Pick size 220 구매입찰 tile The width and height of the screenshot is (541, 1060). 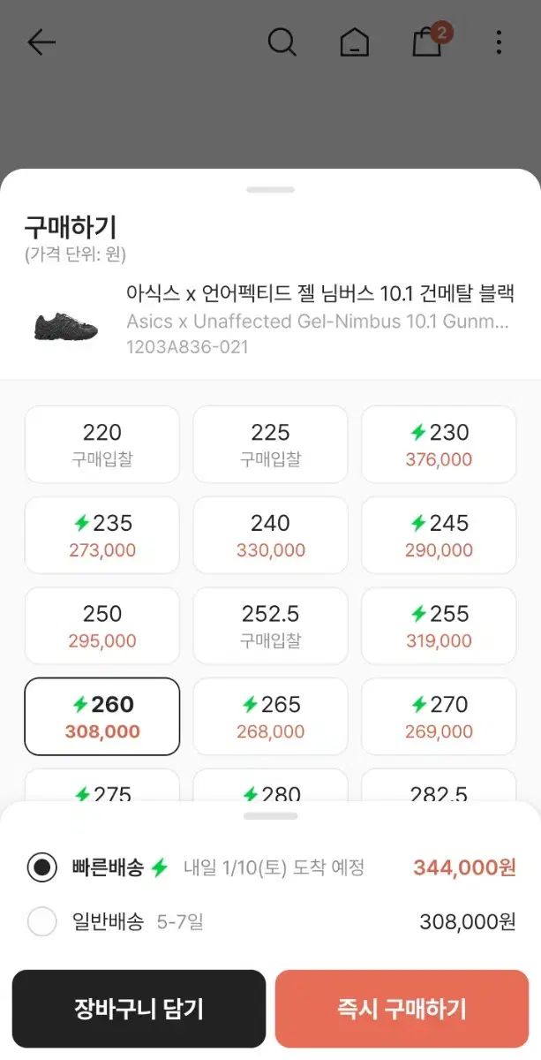tap(102, 444)
